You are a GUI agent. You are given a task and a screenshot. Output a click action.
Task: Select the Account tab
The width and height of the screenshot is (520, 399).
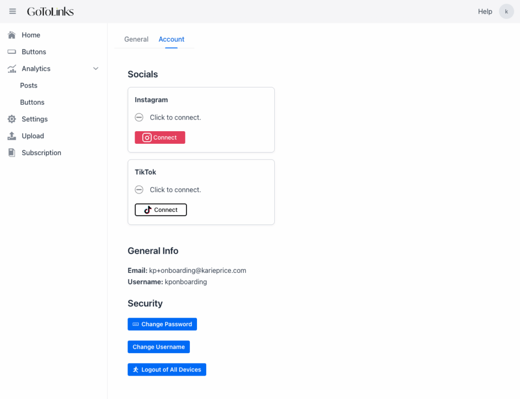(x=171, y=39)
